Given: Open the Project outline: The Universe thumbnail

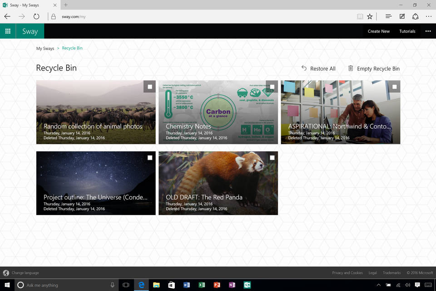Looking at the screenshot, I should tap(96, 183).
